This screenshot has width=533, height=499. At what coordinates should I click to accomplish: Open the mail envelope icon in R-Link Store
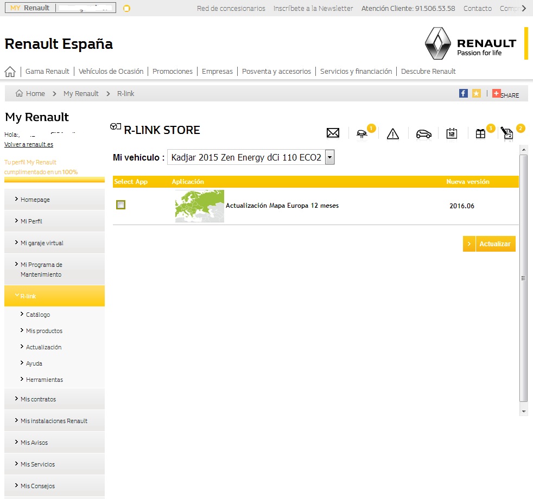click(333, 133)
